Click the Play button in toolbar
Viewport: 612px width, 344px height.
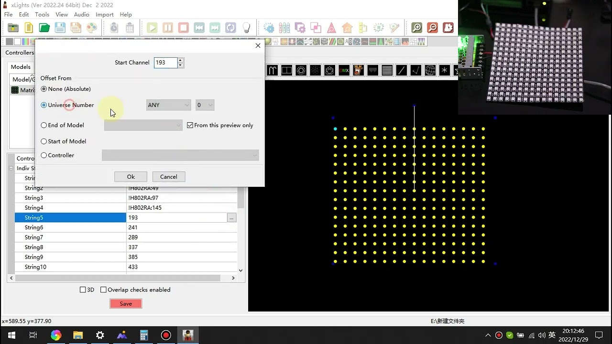[152, 28]
